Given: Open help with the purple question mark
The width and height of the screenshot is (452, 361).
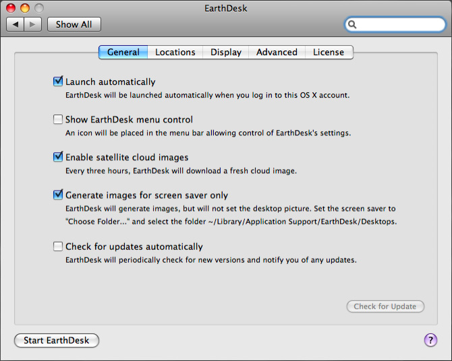Looking at the screenshot, I should click(x=430, y=340).
